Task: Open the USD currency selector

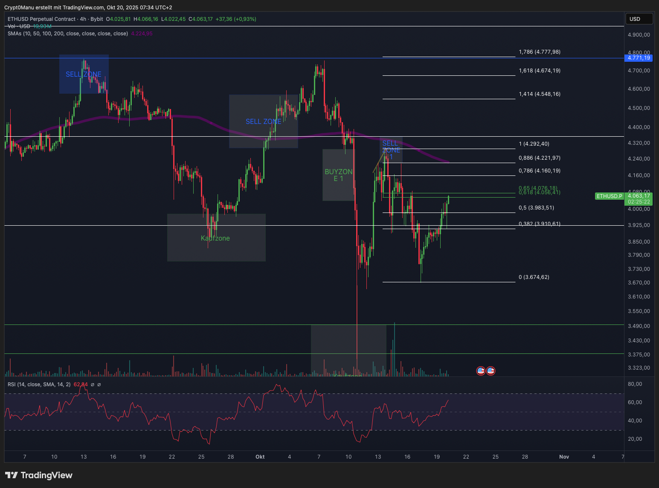Action: (x=639, y=19)
